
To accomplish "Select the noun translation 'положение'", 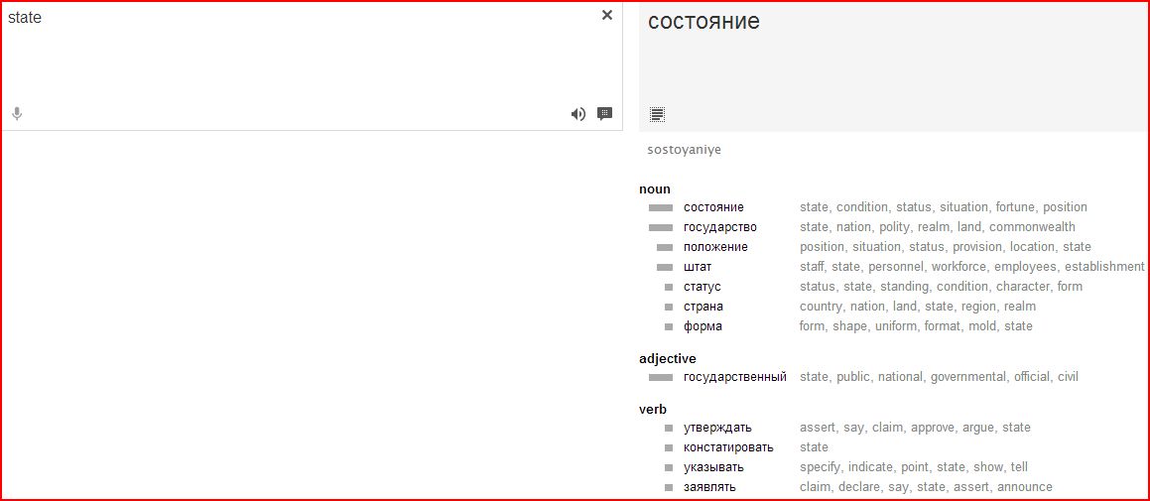I will click(715, 247).
